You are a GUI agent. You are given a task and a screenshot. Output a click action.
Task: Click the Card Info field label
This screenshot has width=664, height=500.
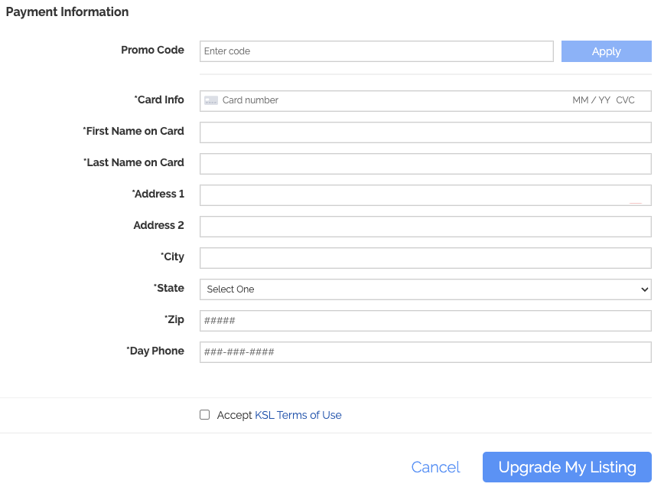point(159,100)
